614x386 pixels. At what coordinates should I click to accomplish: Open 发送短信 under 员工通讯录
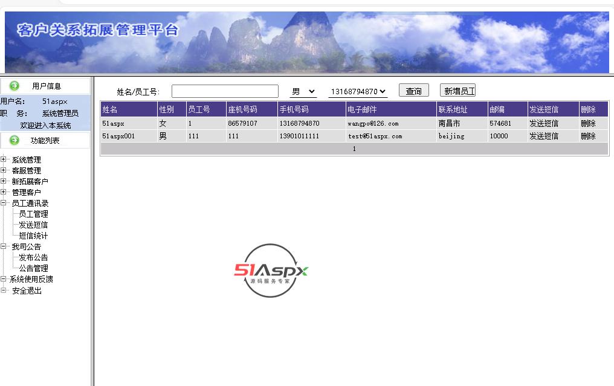(x=33, y=225)
